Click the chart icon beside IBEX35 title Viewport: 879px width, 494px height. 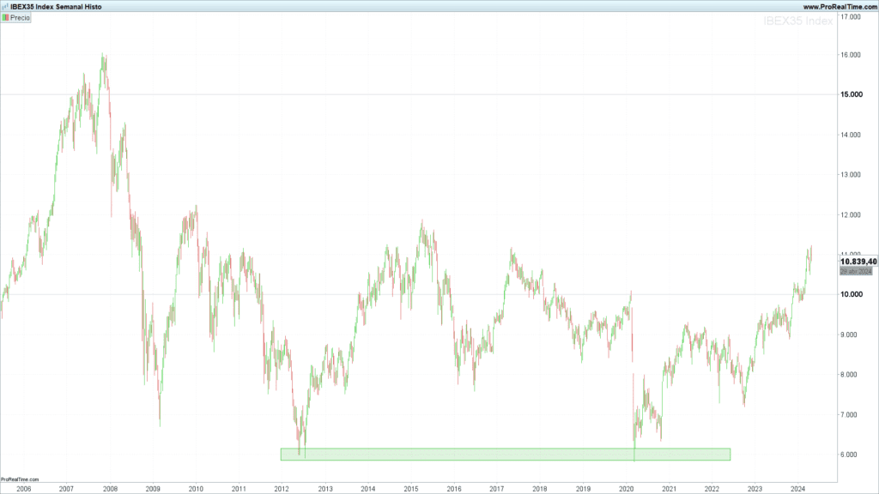(5, 7)
